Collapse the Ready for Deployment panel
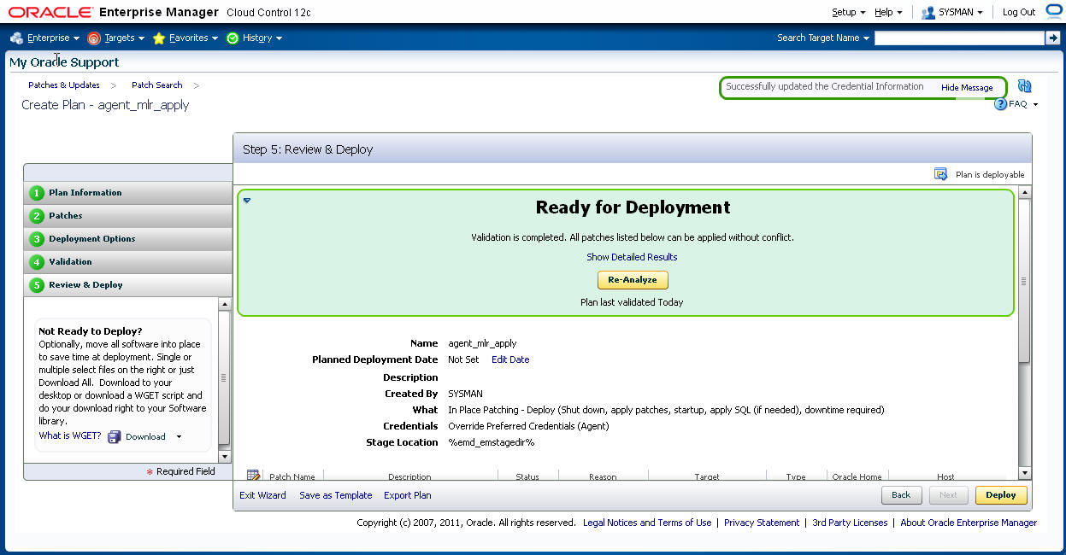The image size is (1066, 555). [x=247, y=201]
